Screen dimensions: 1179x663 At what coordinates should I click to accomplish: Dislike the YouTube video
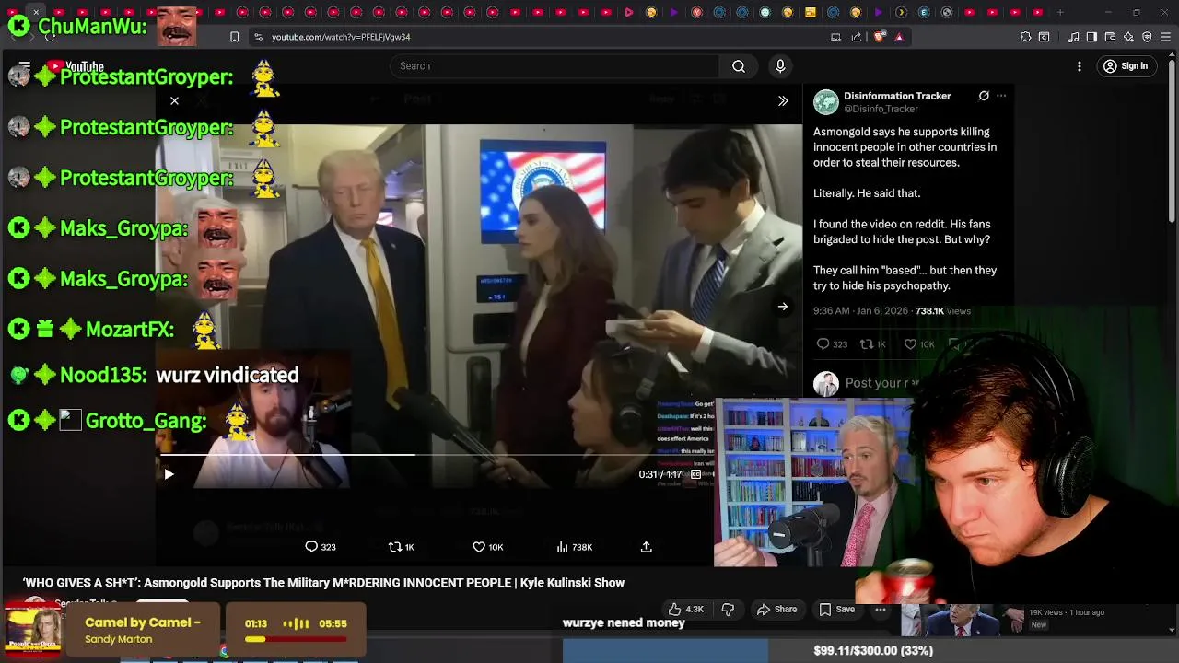click(x=728, y=610)
